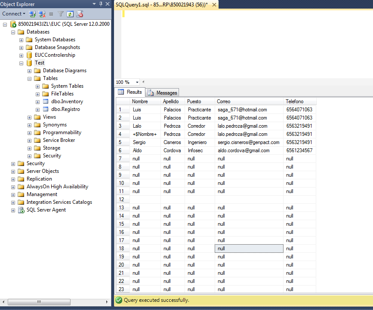Select System Tables folder

(x=67, y=86)
